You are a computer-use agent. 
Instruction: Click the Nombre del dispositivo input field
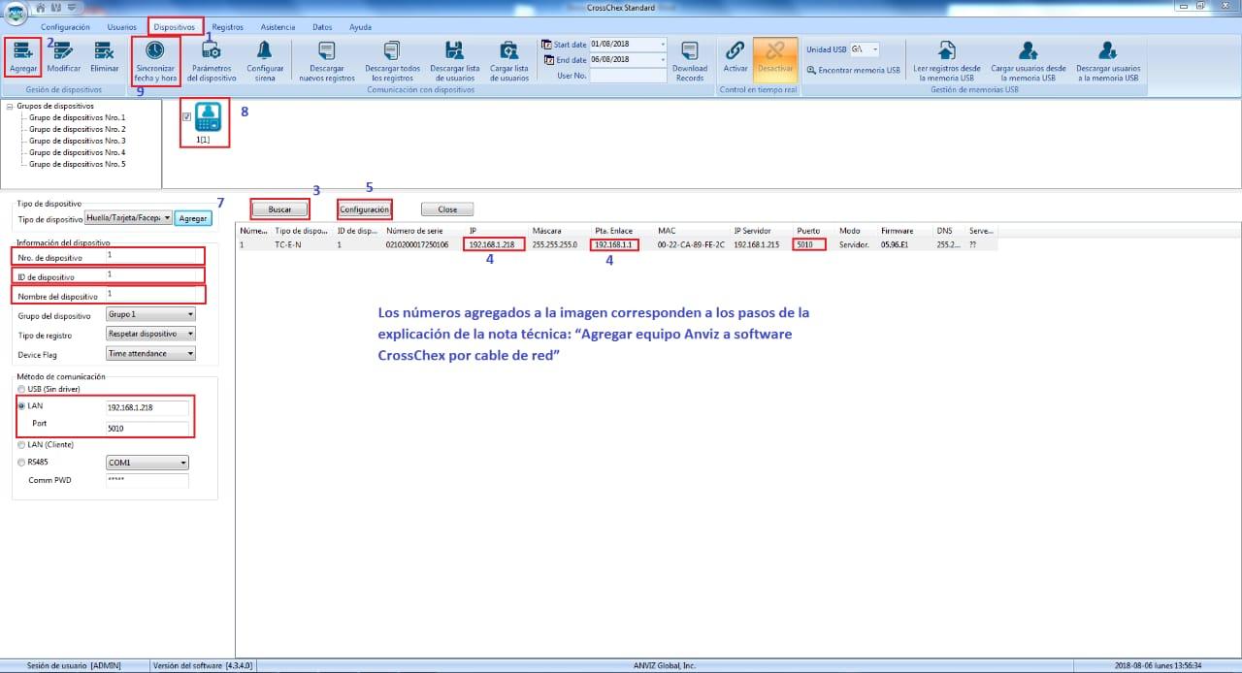point(155,295)
